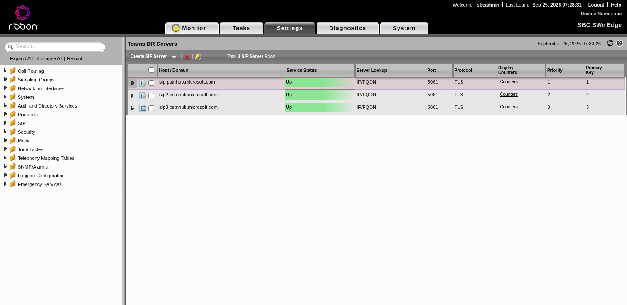
Task: Expand the Call Routing tree node arrow
Action: 5,71
